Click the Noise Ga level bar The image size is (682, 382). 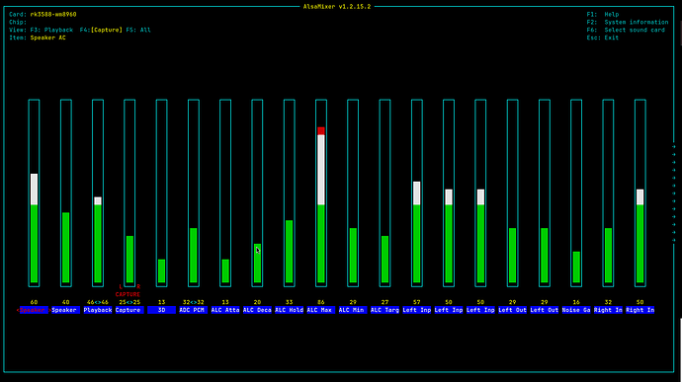click(x=576, y=192)
